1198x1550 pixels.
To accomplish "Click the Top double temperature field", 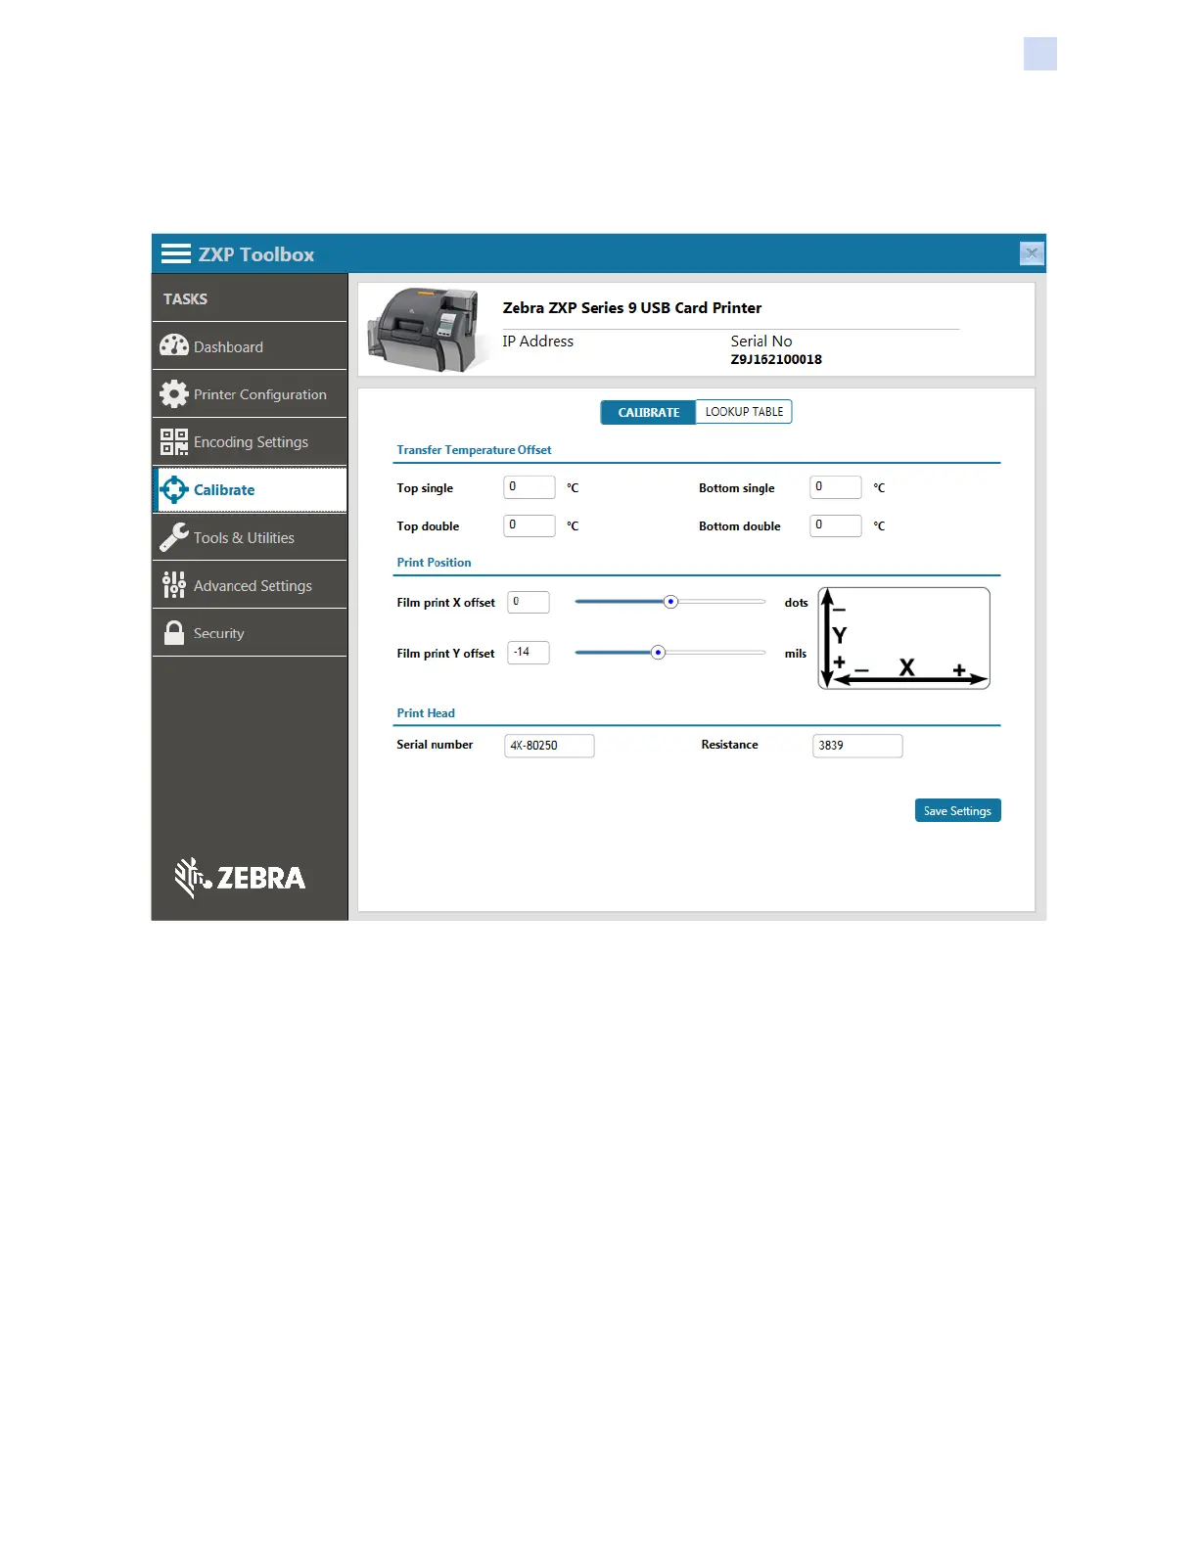I will point(530,525).
